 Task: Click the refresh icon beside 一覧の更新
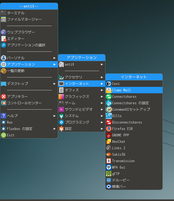pyautogui.click(x=3, y=71)
